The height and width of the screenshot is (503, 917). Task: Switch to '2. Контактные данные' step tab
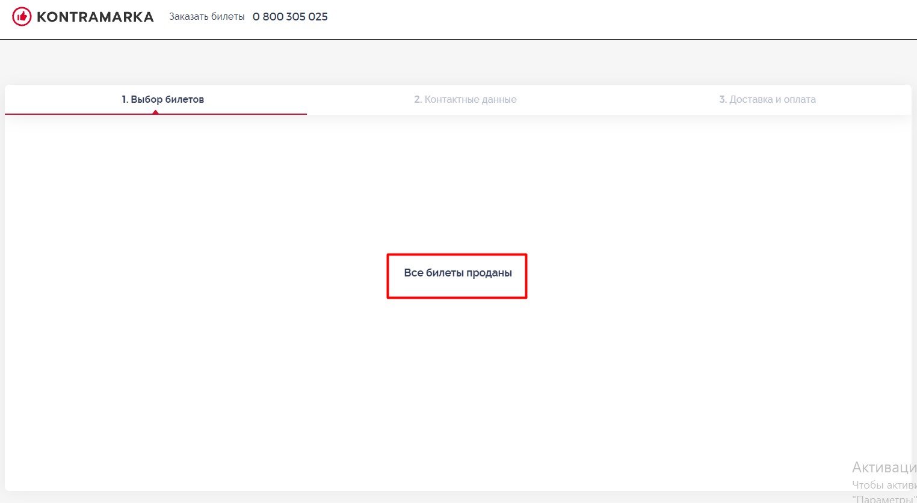pyautogui.click(x=465, y=99)
